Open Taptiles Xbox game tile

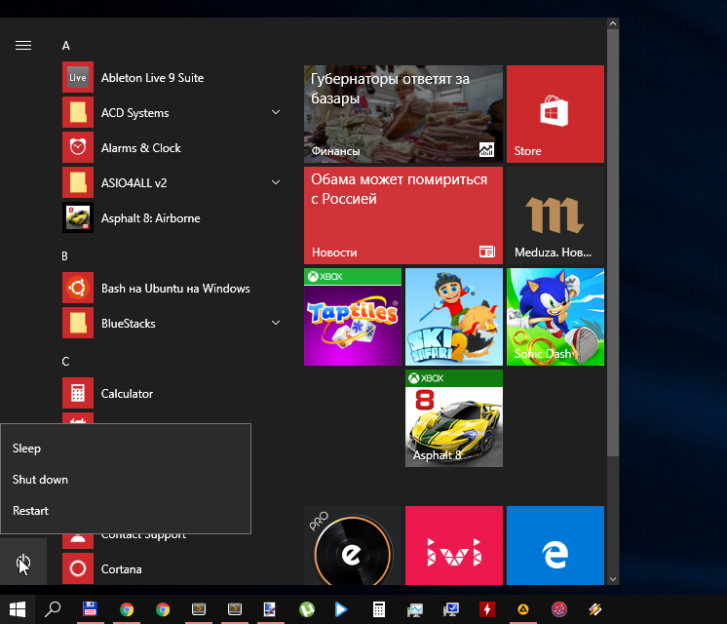(x=352, y=317)
